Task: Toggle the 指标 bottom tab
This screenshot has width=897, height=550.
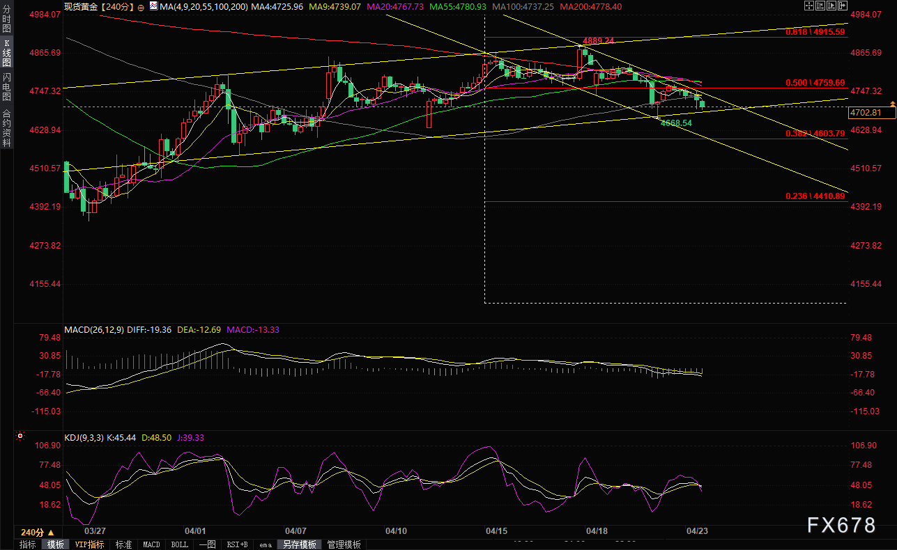Action: pos(28,544)
